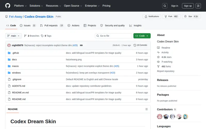Screen dimensions: 206x129
Task: Click the README.md file icon
Action: (x=9, y=99)
